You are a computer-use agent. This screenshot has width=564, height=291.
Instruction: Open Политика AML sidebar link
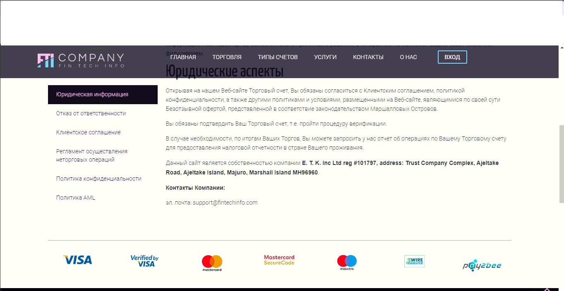[76, 198]
